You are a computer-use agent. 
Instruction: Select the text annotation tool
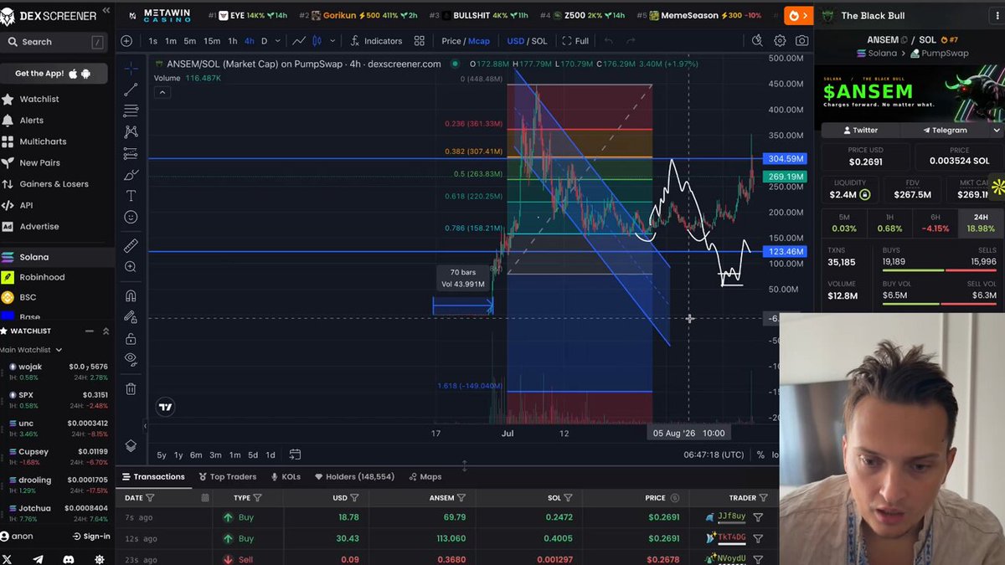pos(131,195)
